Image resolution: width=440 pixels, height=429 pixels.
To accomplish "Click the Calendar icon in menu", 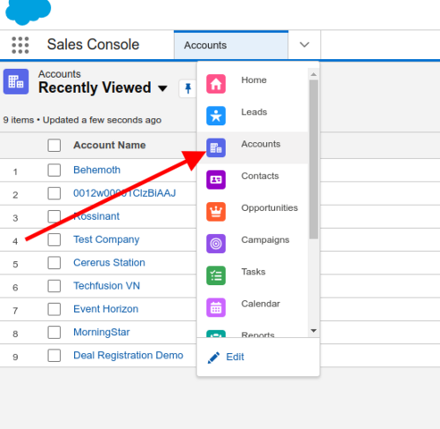I will [216, 307].
